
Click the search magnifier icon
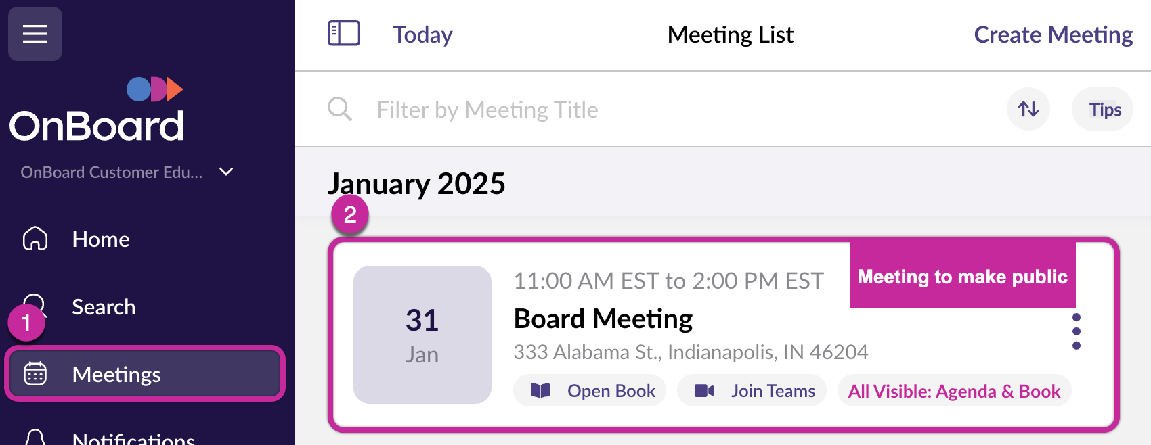click(x=340, y=109)
